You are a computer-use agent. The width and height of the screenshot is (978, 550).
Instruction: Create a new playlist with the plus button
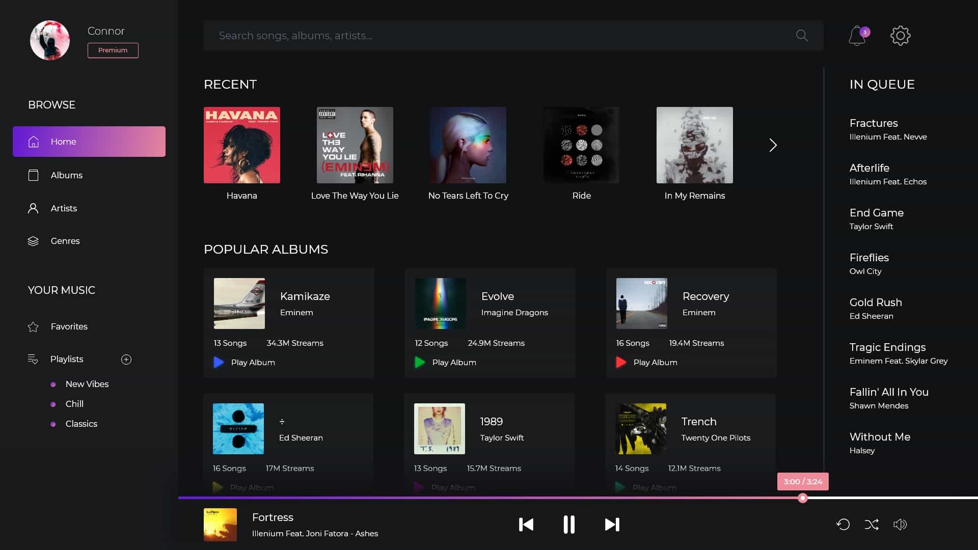[x=126, y=359]
